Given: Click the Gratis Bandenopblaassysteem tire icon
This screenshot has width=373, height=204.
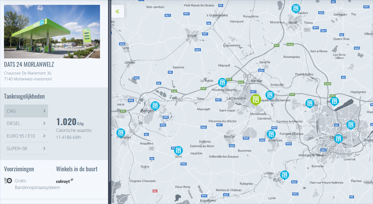Looking at the screenshot, I should point(8,180).
